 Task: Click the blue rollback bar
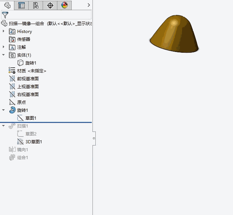pyautogui.click(x=46, y=122)
